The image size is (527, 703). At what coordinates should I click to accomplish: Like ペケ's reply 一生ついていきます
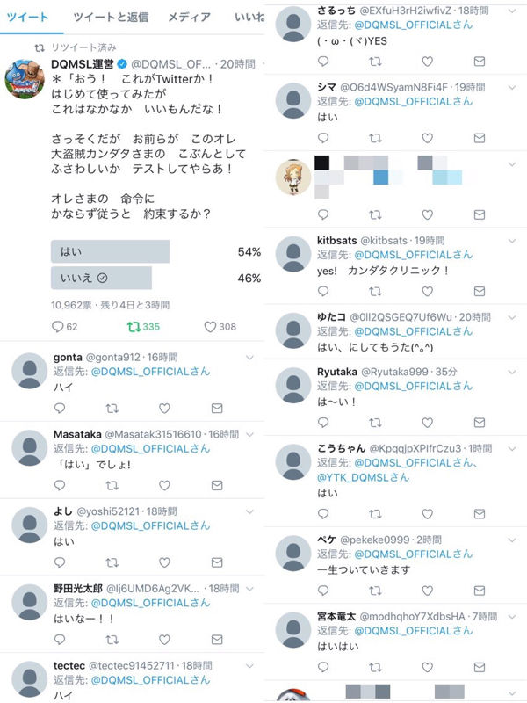(428, 591)
